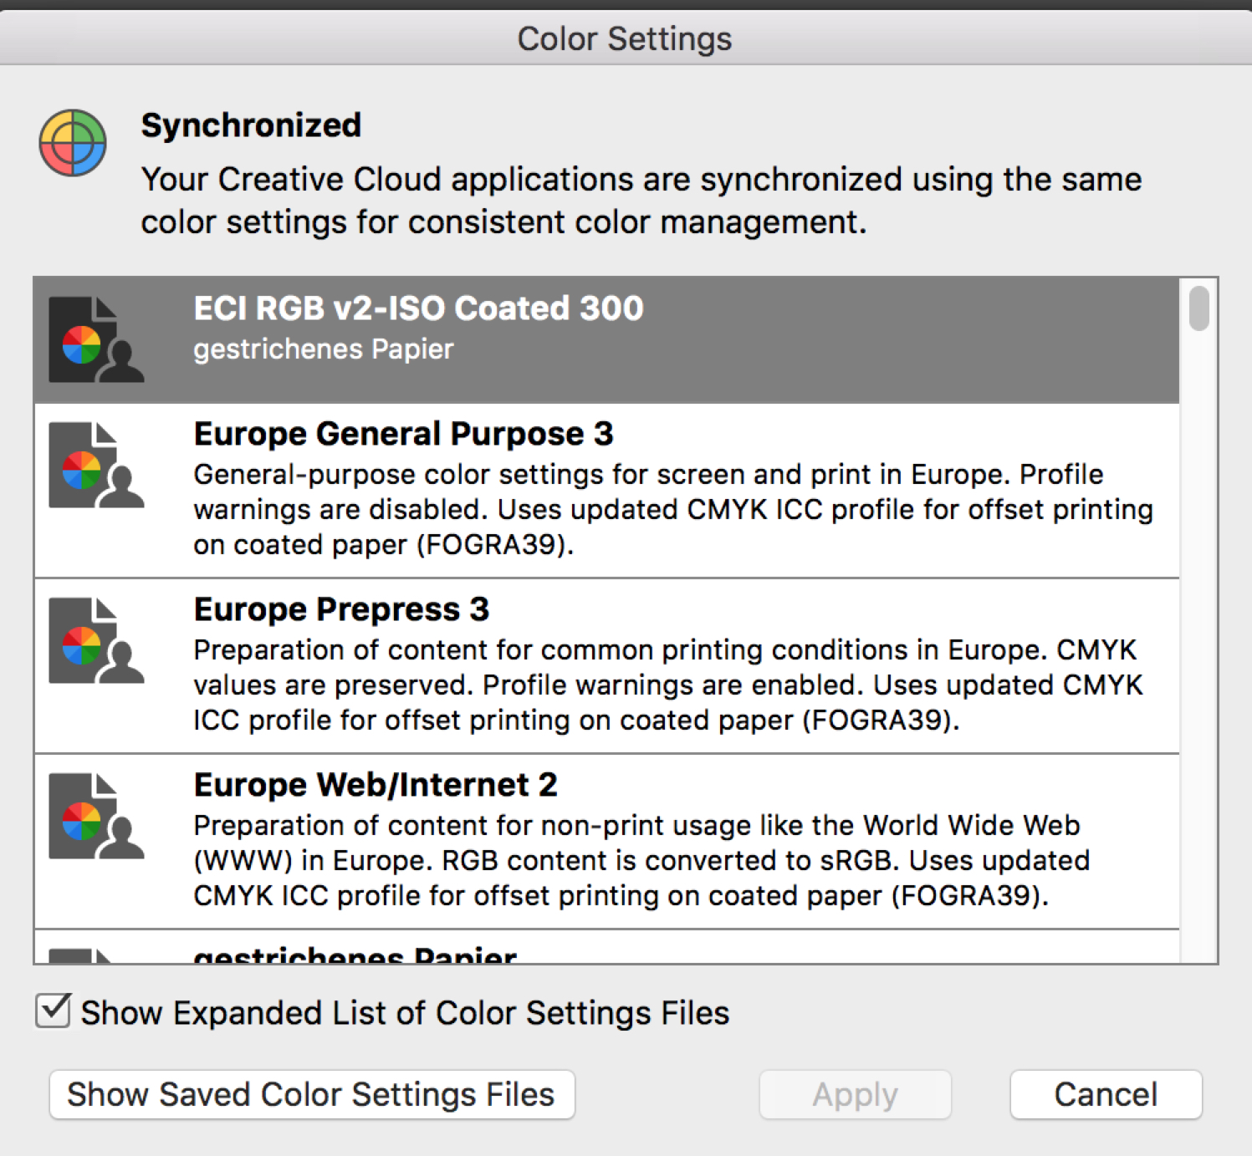Click the Synchronized color wheel status icon
The image size is (1252, 1156).
click(x=73, y=143)
